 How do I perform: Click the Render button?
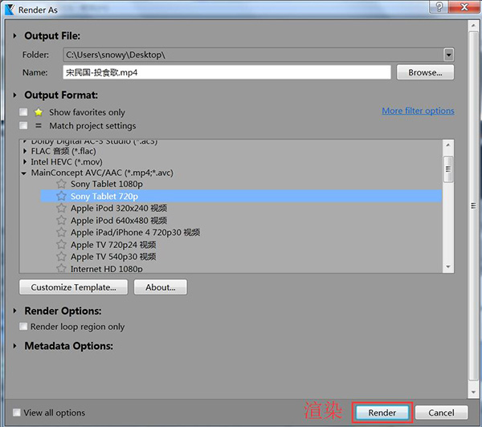tap(382, 413)
